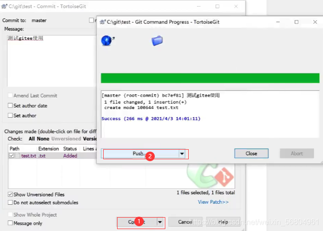323x231 pixels.
Task: Click the Extension column header
Action: tap(49, 148)
